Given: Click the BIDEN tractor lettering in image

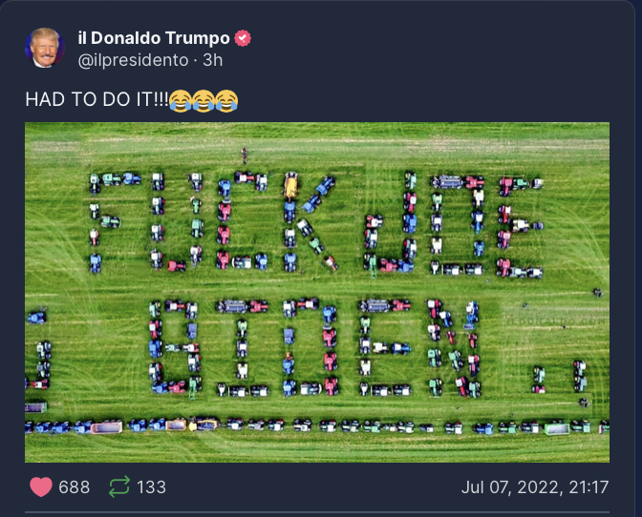Looking at the screenshot, I should tap(314, 348).
